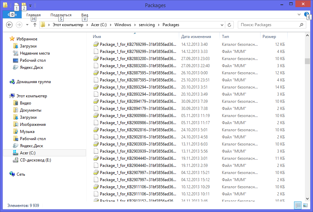Select KB2893294 security catalog file icon
Image resolution: width=313 pixels, height=212 pixels.
96,87
